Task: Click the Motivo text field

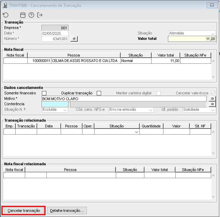Action: [x=124, y=99]
